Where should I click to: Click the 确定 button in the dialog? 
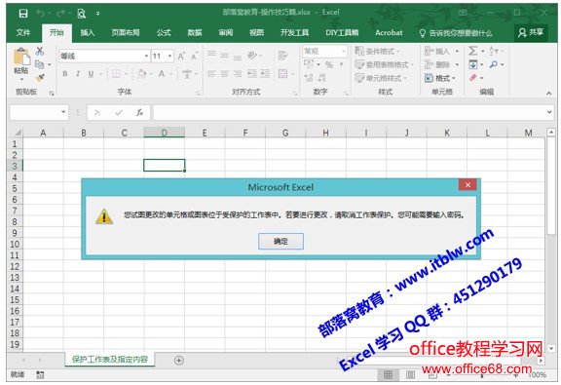(x=280, y=241)
